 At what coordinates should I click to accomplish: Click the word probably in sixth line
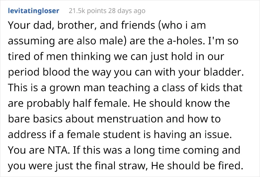point(48,104)
